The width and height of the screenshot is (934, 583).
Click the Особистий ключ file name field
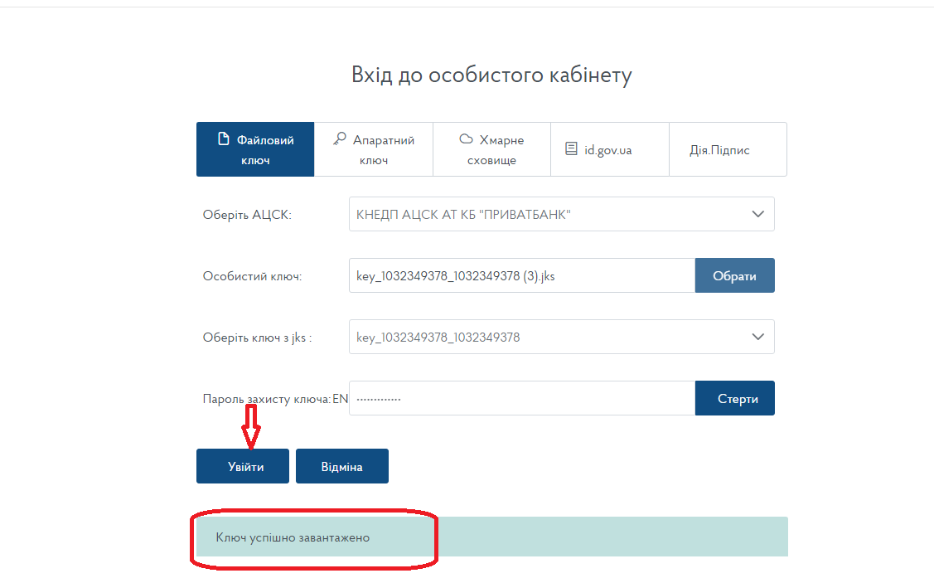click(520, 275)
